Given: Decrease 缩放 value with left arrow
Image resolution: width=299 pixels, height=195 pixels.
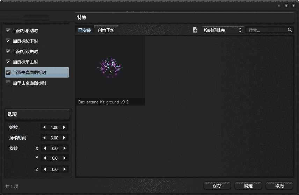Looking at the screenshot, I should coord(44,127).
